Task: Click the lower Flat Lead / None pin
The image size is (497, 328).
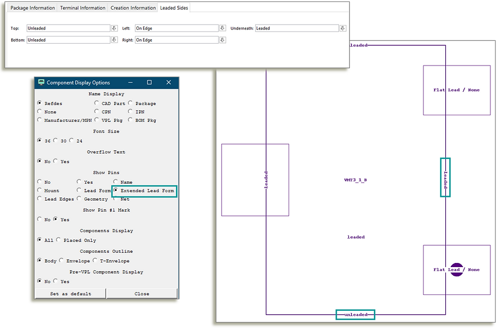Action: 457,270
